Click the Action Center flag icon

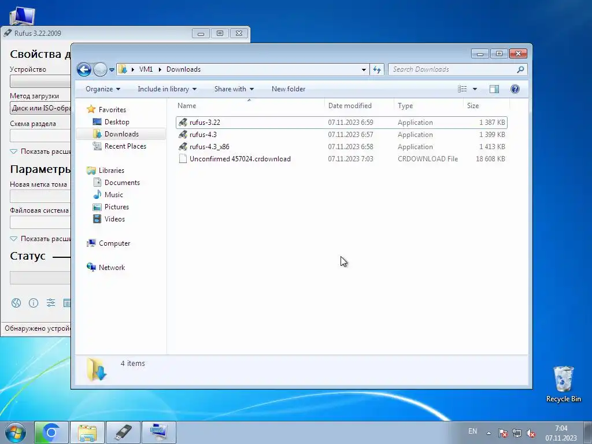[x=502, y=433]
